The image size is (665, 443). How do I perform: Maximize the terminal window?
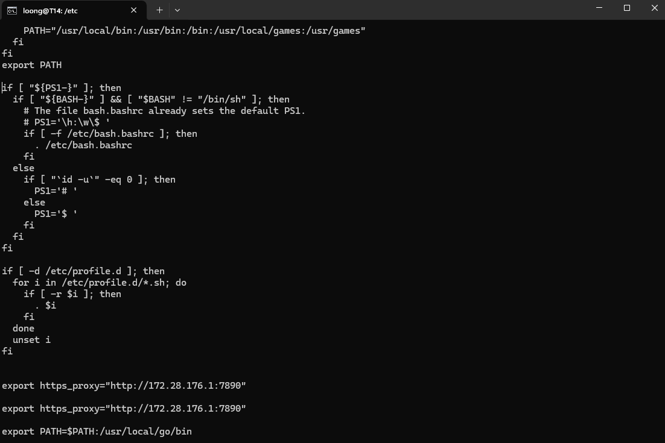click(627, 8)
